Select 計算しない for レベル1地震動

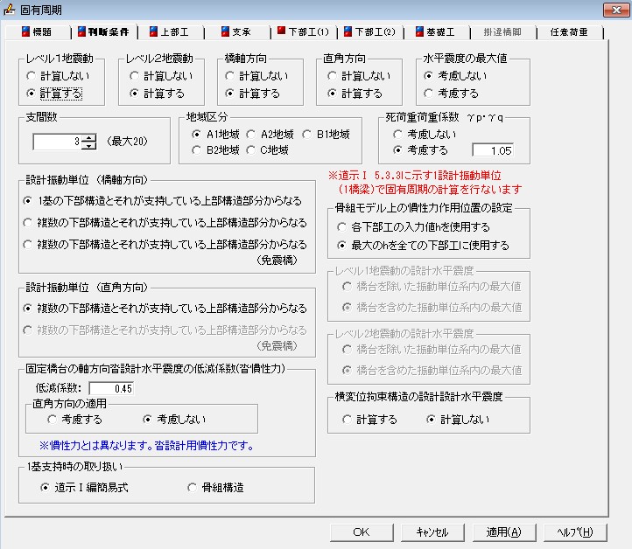coord(32,76)
